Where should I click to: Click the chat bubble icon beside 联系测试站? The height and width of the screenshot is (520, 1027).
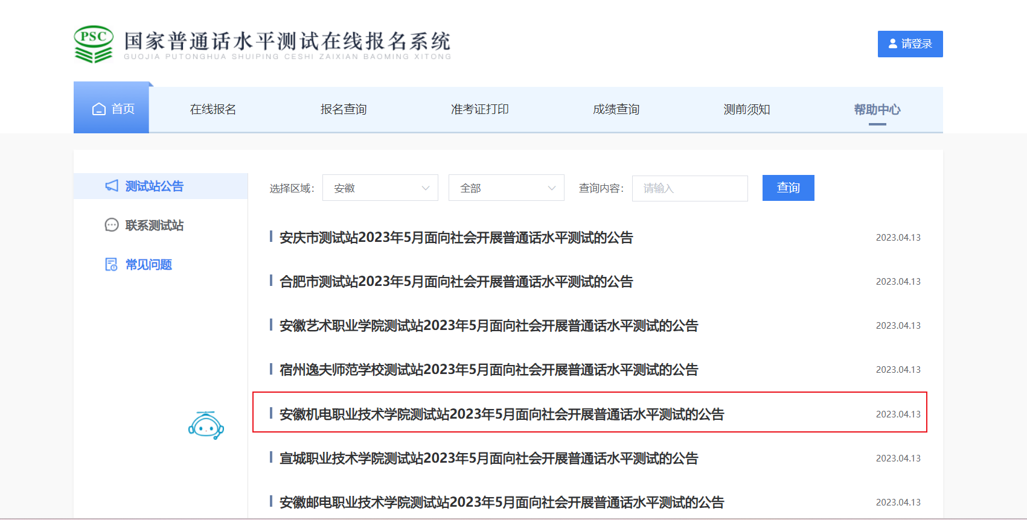(x=112, y=225)
